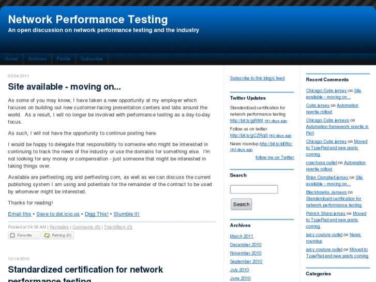Click the Favorite star icon
376x282 pixels.
pos(12,235)
